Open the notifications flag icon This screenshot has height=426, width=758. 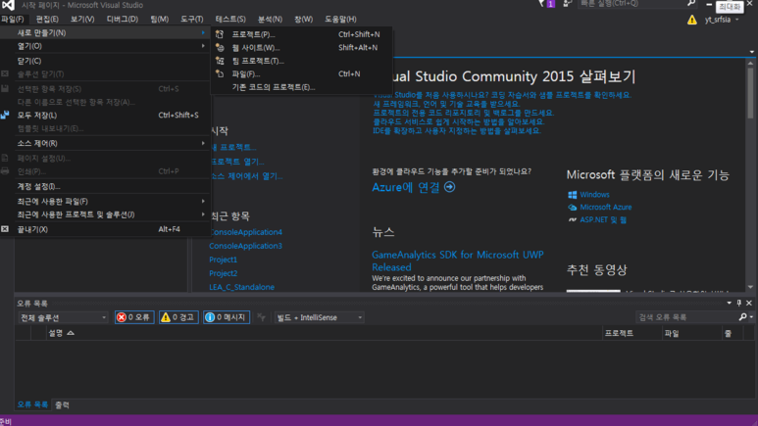[541, 4]
